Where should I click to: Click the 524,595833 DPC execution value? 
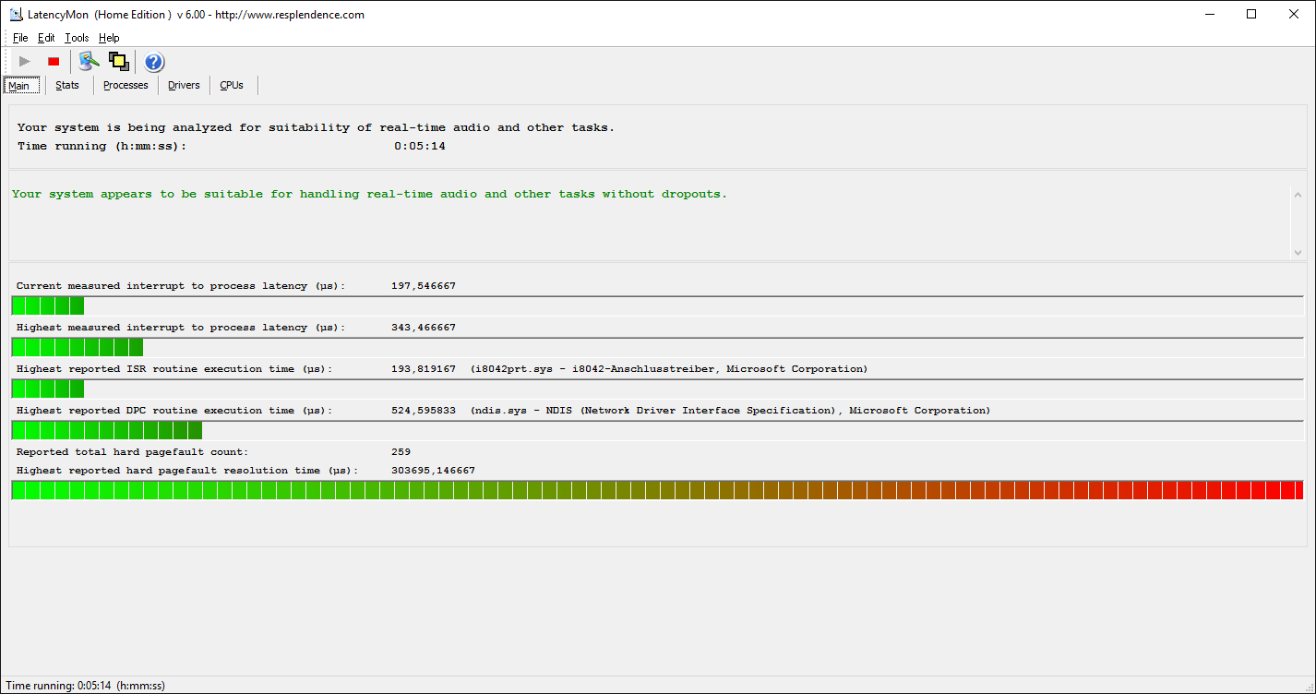pyautogui.click(x=424, y=411)
